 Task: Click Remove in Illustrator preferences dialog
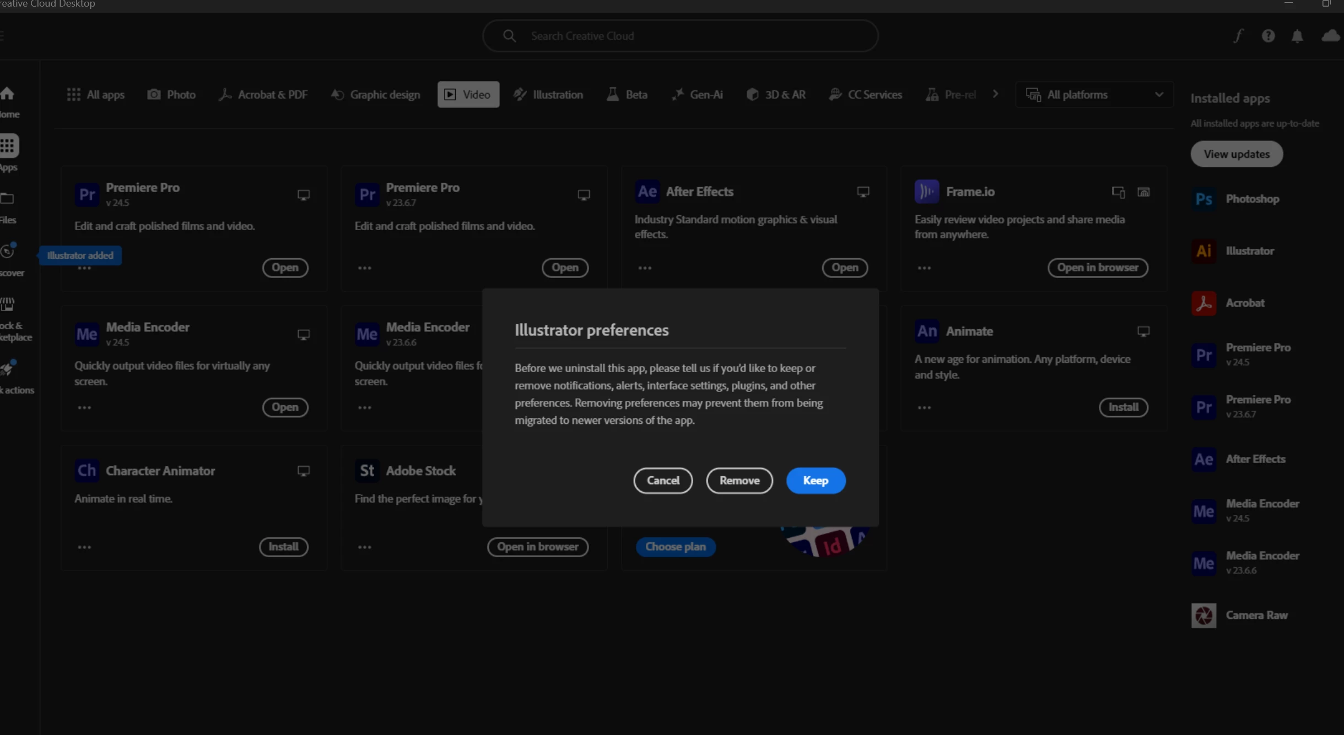[739, 480]
